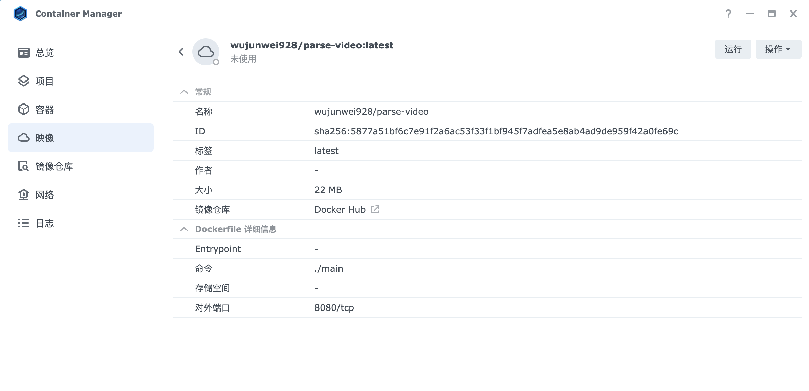Click the network (网络) sidebar icon
The height and width of the screenshot is (391, 809).
click(23, 195)
